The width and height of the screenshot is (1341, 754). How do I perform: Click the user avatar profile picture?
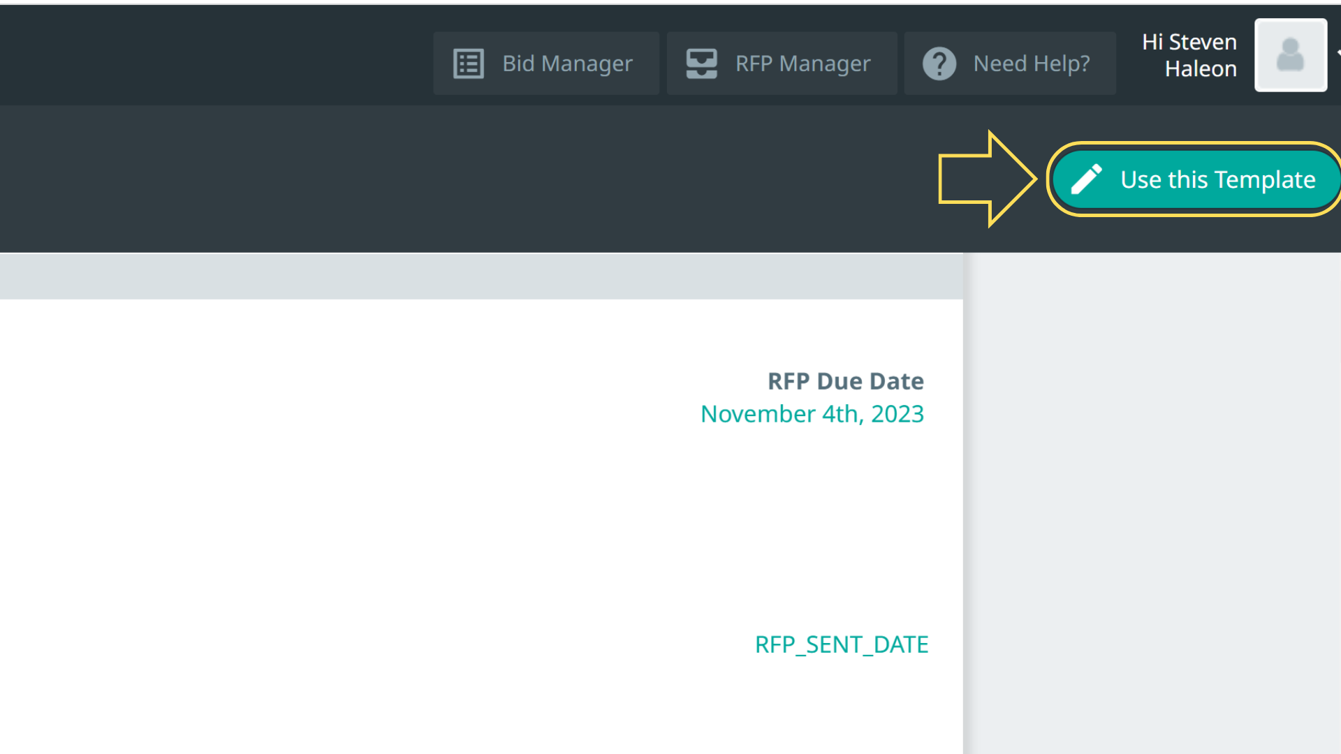pyautogui.click(x=1290, y=55)
